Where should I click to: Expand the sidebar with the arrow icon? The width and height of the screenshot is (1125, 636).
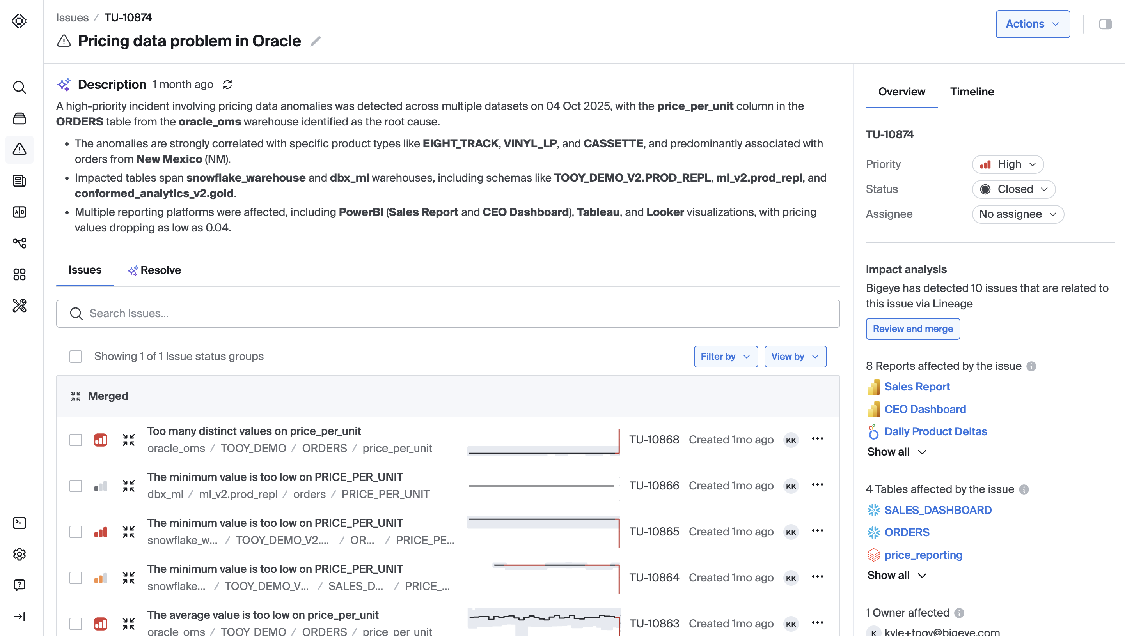(x=19, y=617)
